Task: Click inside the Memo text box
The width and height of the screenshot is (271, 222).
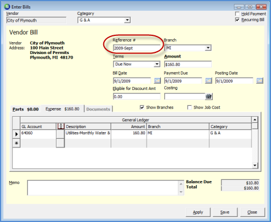Action: [103, 188]
